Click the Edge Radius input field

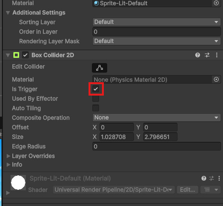point(156,146)
